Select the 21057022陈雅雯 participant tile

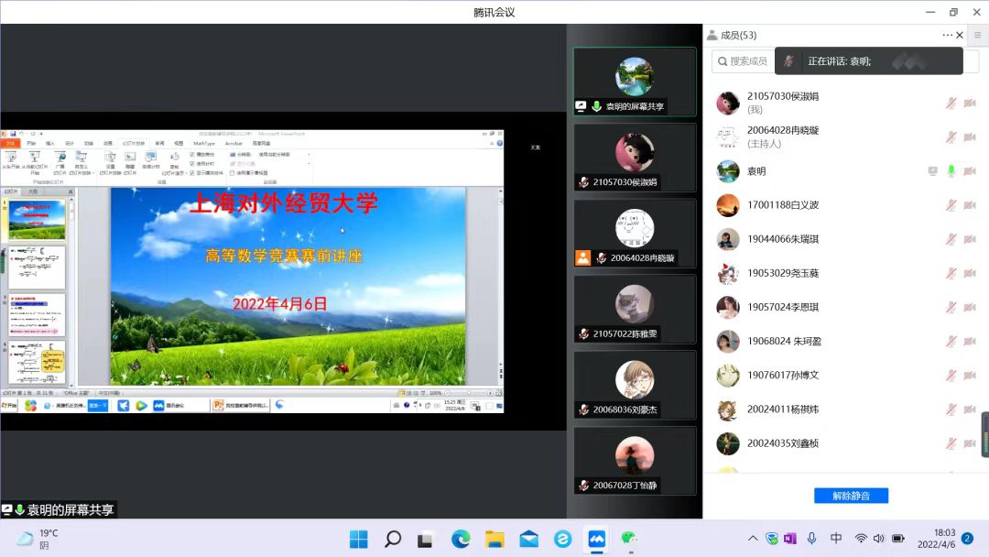(x=635, y=309)
